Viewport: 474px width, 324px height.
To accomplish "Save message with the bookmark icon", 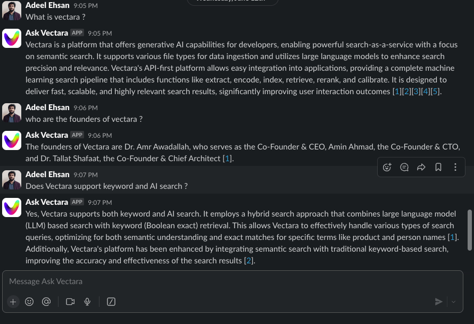I will coord(438,167).
